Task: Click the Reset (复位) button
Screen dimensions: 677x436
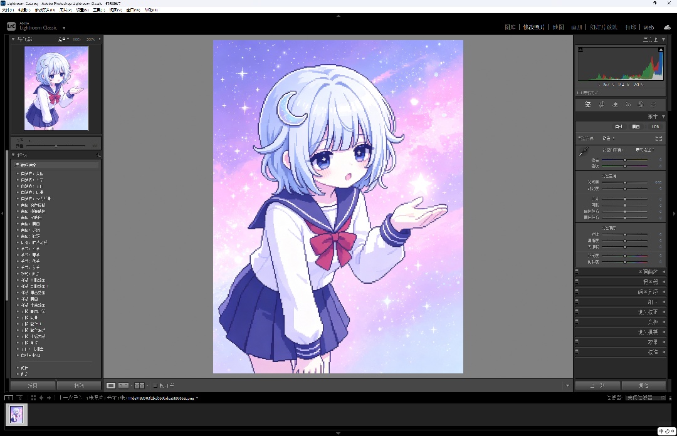Action: 643,385
